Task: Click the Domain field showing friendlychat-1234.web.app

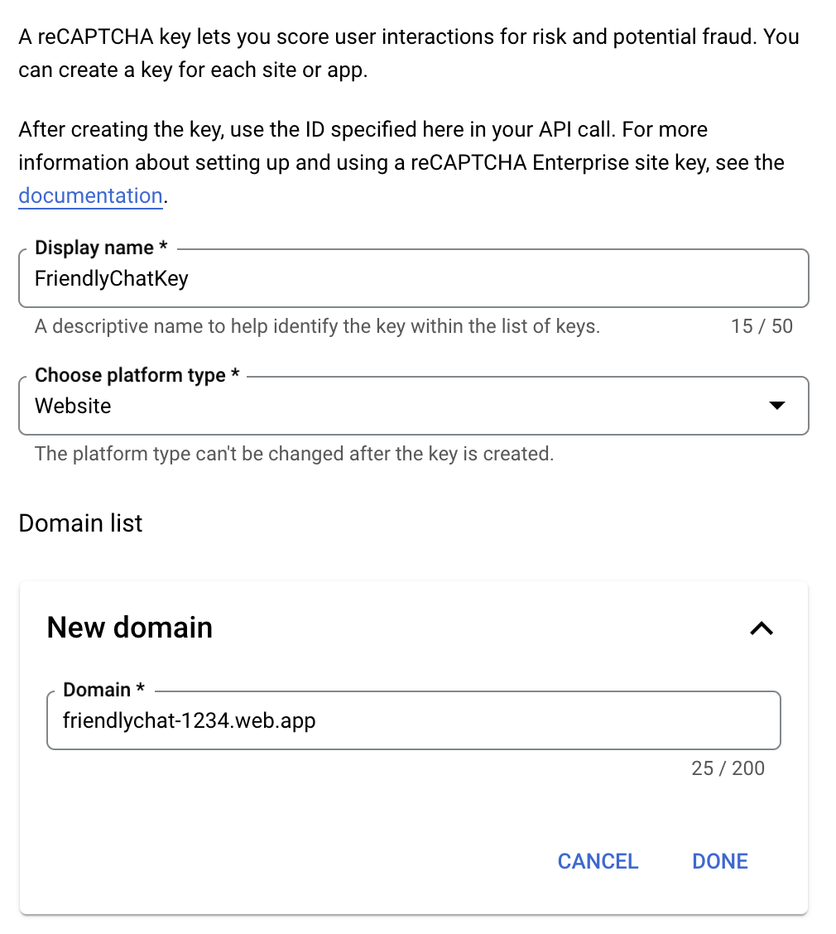Action: point(331,720)
